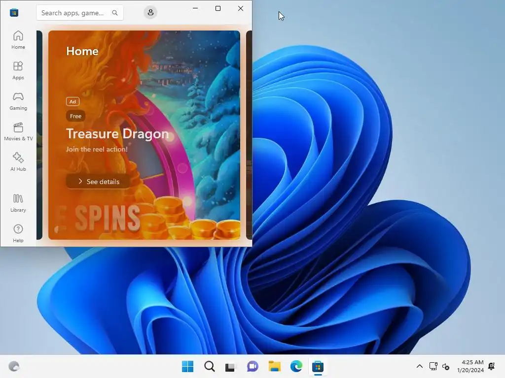
Task: Close the Microsoft Store window
Action: tap(241, 8)
